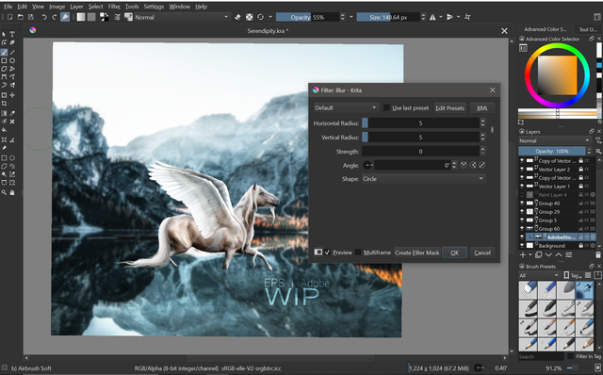This screenshot has width=603, height=375.
Task: Click the Edit Presets button
Action: (x=450, y=108)
